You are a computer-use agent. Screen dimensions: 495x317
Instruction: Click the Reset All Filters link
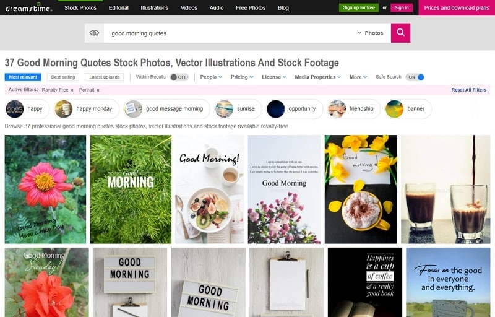click(469, 90)
